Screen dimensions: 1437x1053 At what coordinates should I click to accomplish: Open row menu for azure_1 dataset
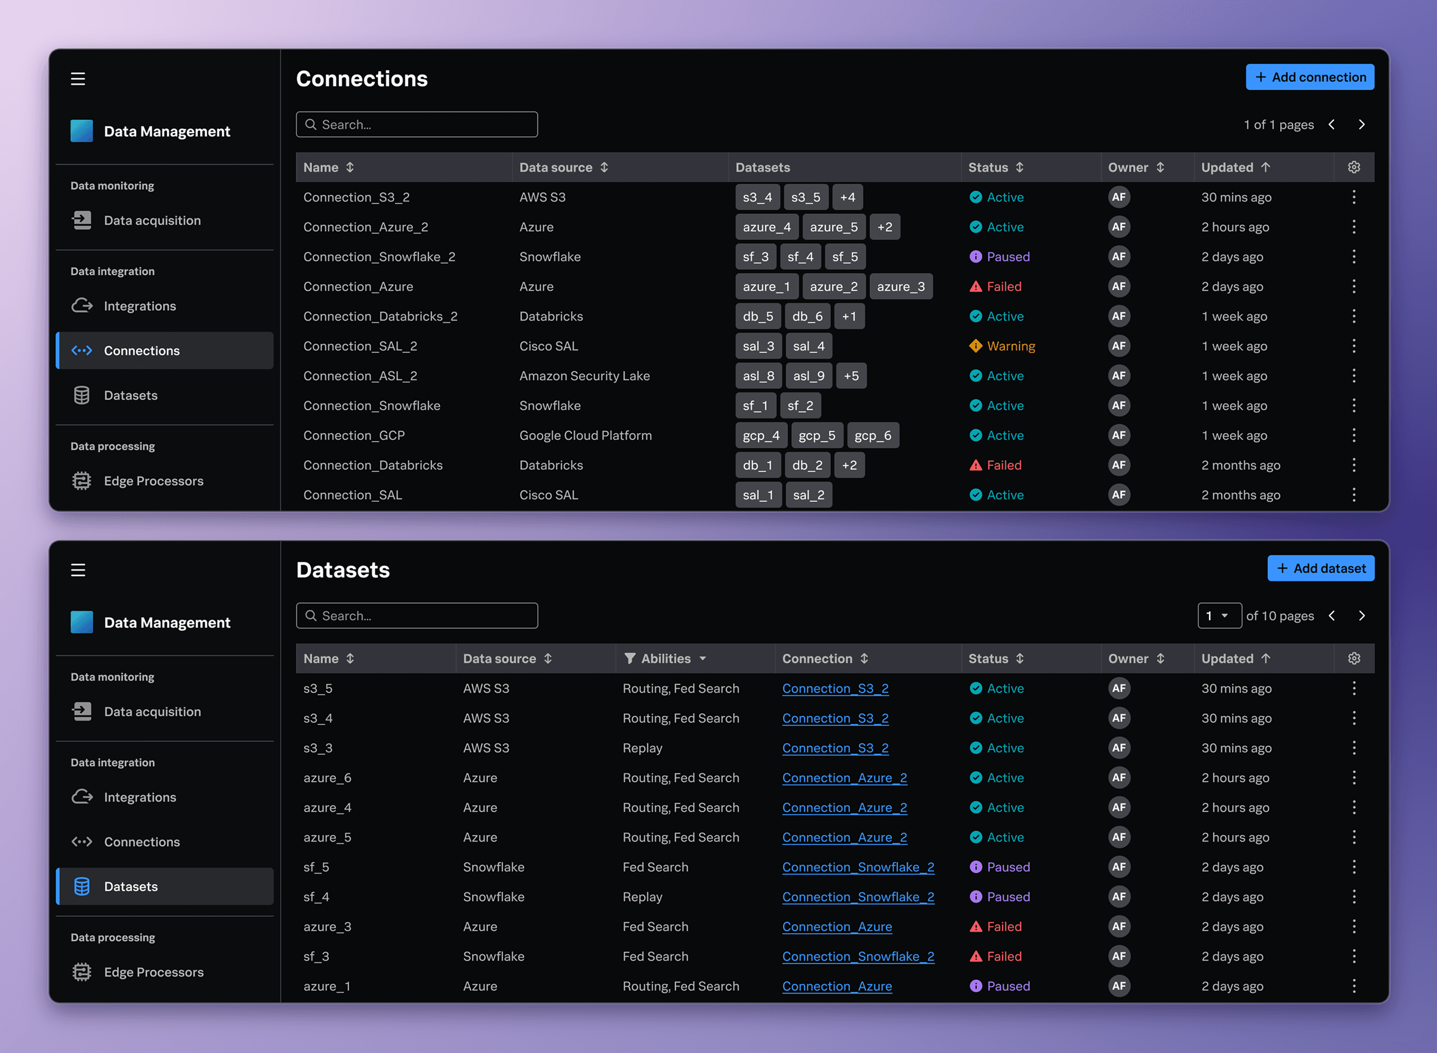click(1354, 986)
